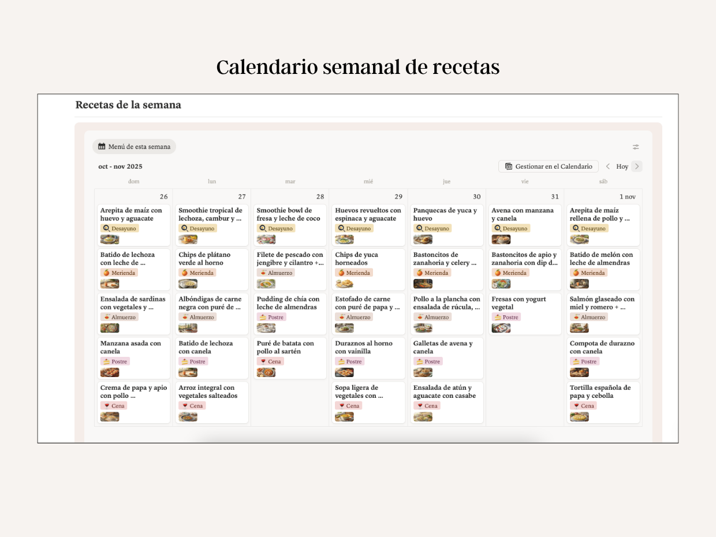Go to next week with right chevron
This screenshot has width=716, height=537.
pos(636,166)
